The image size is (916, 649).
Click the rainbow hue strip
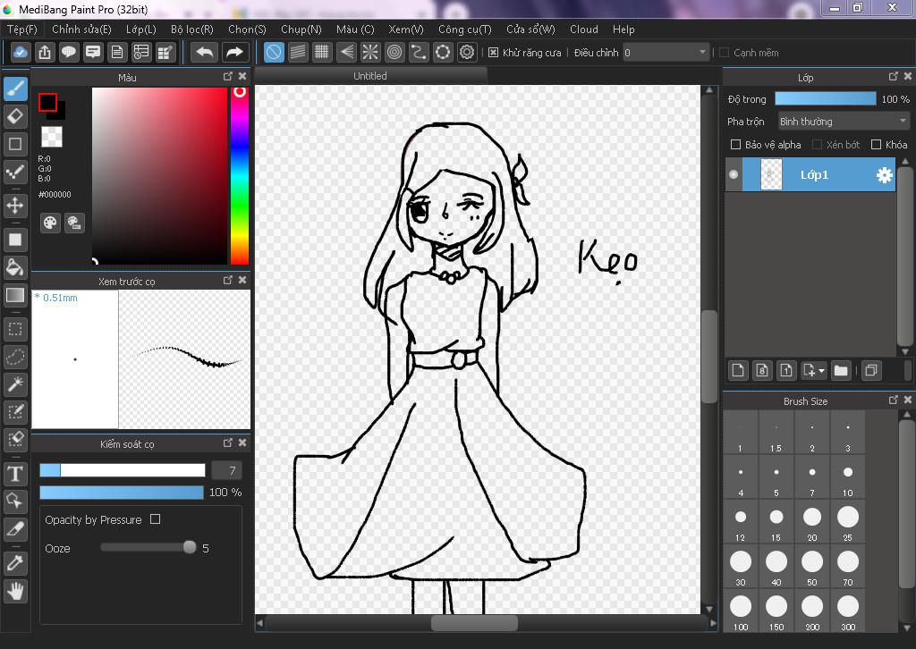(x=240, y=176)
